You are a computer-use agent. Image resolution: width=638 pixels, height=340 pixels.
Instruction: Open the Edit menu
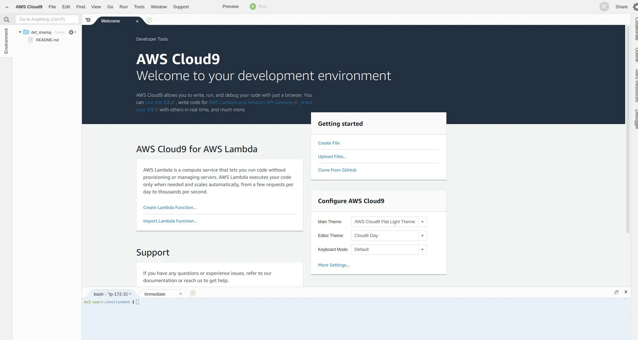click(66, 7)
